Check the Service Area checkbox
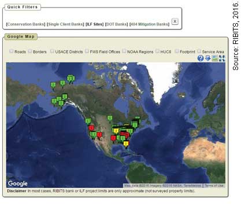 199,51
